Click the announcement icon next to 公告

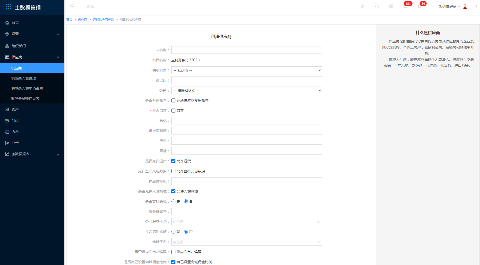click(x=7, y=143)
